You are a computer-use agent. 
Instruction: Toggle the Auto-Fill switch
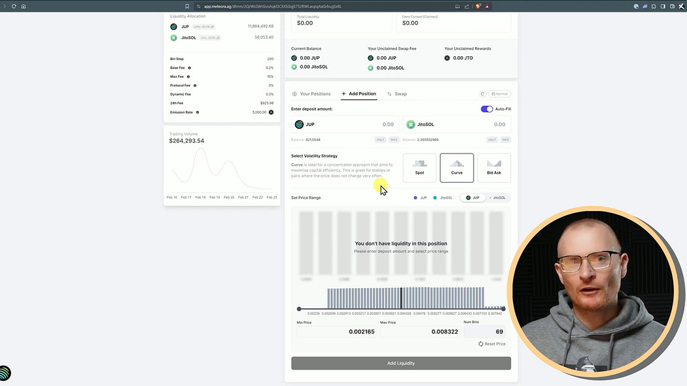pyautogui.click(x=487, y=109)
